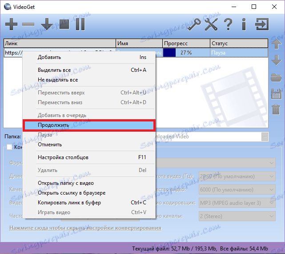Click the exit door arrow icon
This screenshot has width=285, height=254.
tap(262, 24)
